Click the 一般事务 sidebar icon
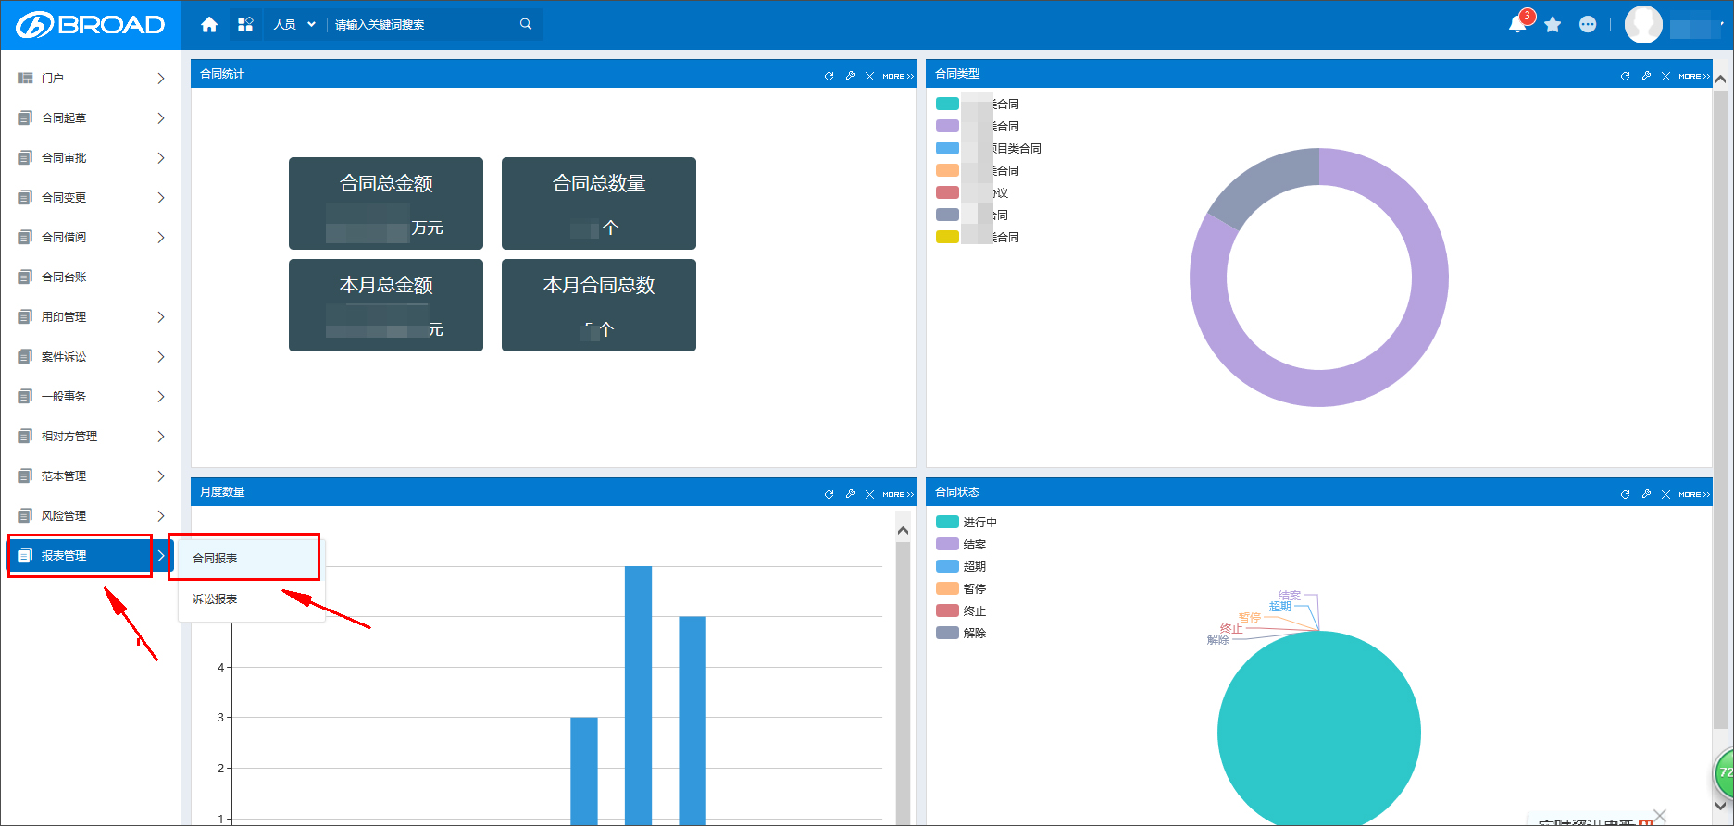The image size is (1734, 826). (25, 397)
